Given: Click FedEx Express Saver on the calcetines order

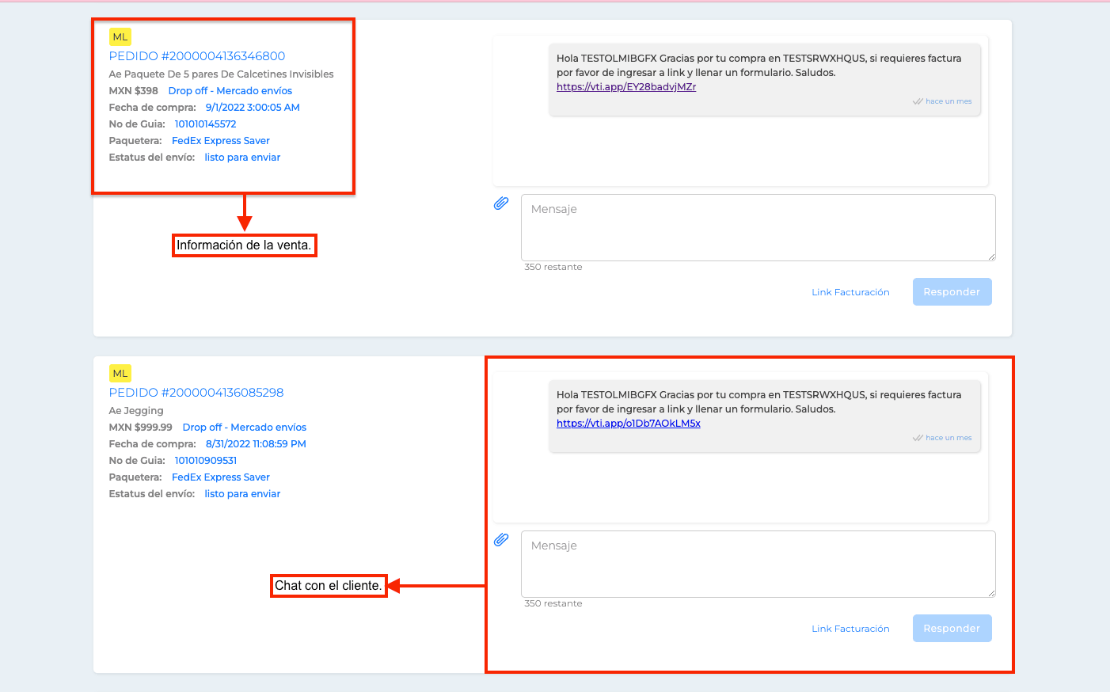Looking at the screenshot, I should tap(221, 141).
